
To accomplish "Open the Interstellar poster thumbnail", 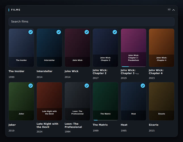I will 49,48.
